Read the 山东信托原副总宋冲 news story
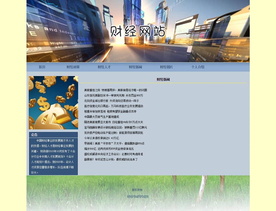Image resolution: width=276 pixels, height=211 pixels. pyautogui.click(x=113, y=96)
